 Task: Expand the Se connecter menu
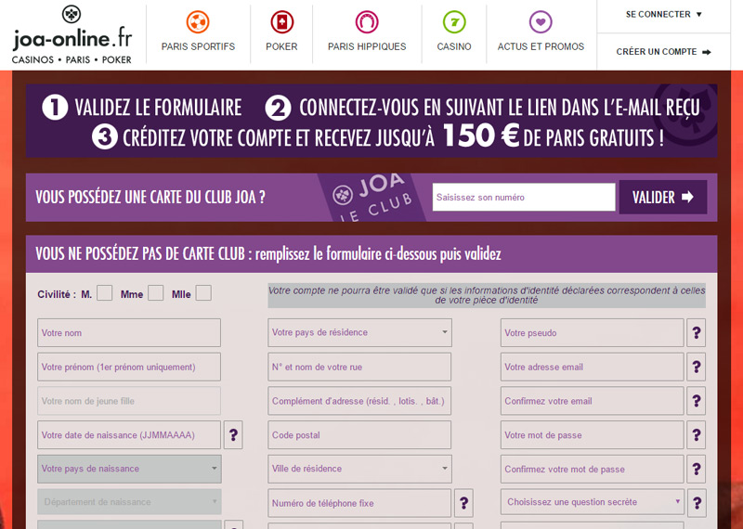pyautogui.click(x=663, y=15)
